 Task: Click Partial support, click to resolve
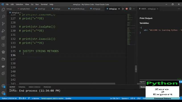pyautogui.click(x=52, y=98)
